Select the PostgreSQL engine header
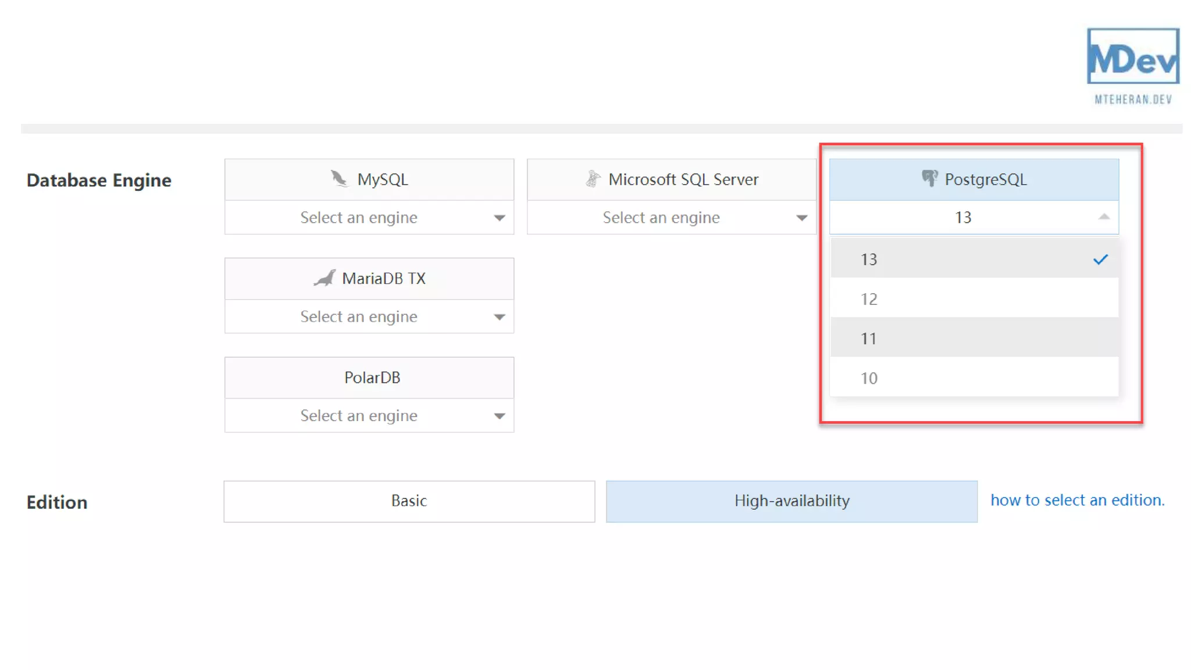 pyautogui.click(x=974, y=180)
